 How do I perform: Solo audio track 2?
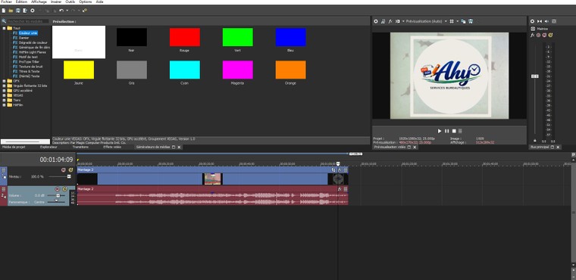64,189
